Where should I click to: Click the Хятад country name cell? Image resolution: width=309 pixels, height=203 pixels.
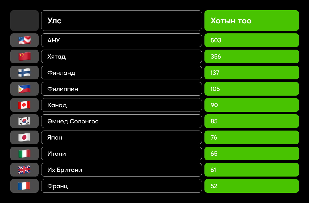(121, 56)
